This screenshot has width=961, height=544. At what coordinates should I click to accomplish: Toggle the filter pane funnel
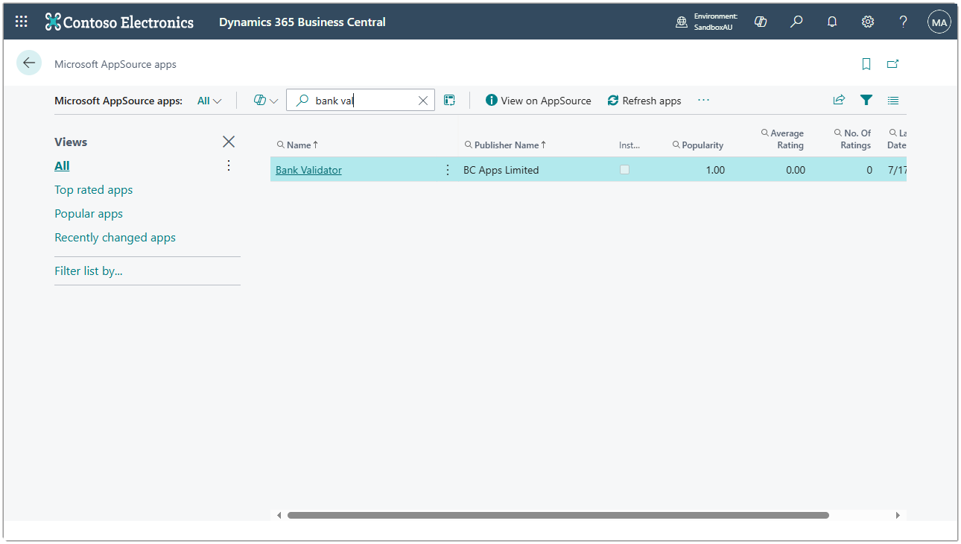(x=866, y=100)
